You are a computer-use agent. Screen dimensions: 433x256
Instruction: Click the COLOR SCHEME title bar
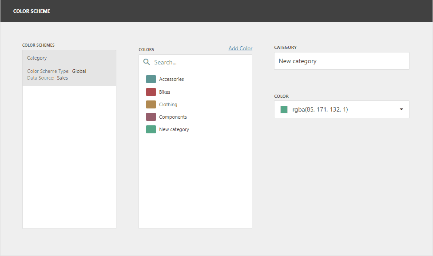32,11
